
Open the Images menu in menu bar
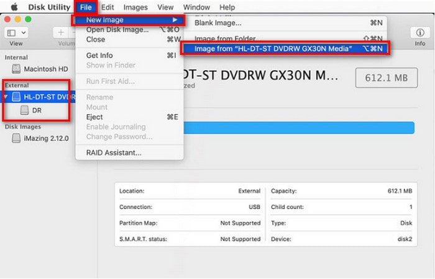pyautogui.click(x=135, y=7)
